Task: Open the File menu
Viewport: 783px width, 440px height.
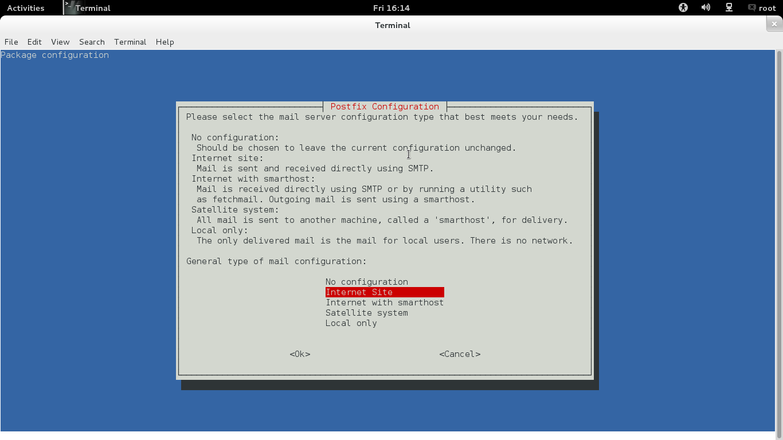Action: point(11,42)
